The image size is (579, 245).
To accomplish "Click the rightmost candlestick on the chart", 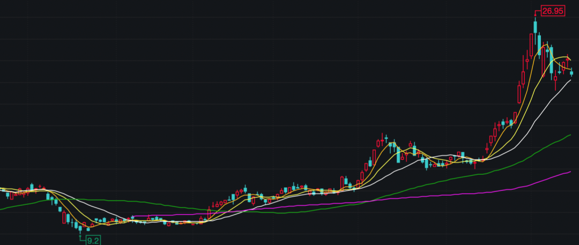I will point(571,73).
